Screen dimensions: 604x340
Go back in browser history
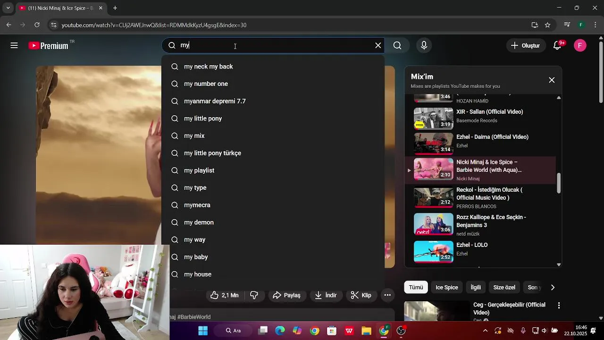[8, 25]
